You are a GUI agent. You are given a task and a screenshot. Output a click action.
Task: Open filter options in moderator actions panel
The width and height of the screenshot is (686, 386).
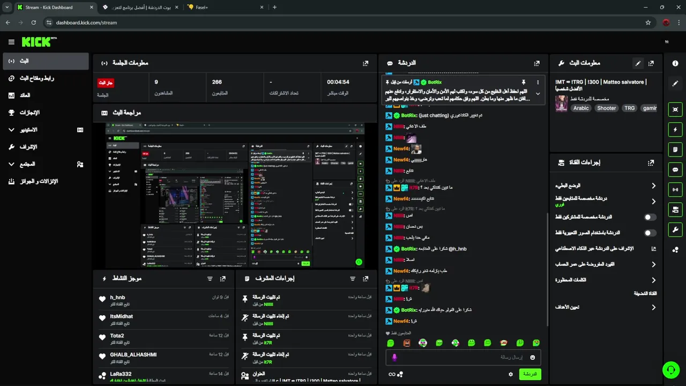point(353,279)
